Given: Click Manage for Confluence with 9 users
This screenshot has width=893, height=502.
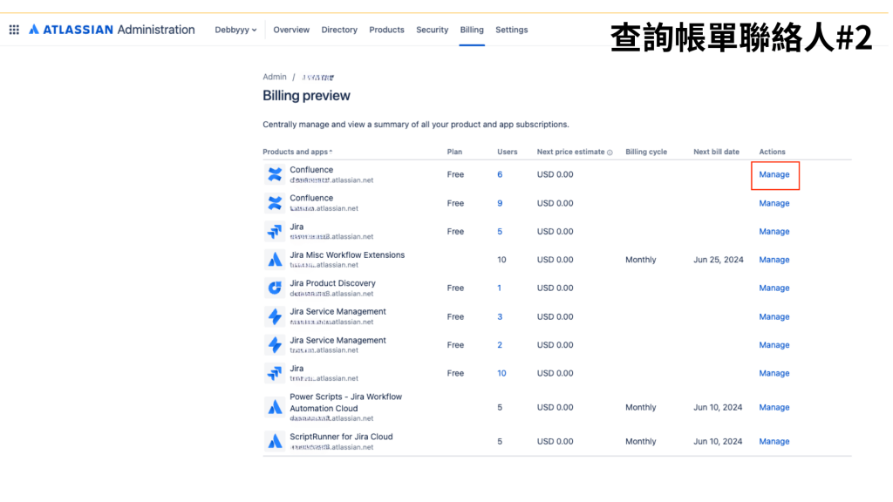Looking at the screenshot, I should [774, 203].
